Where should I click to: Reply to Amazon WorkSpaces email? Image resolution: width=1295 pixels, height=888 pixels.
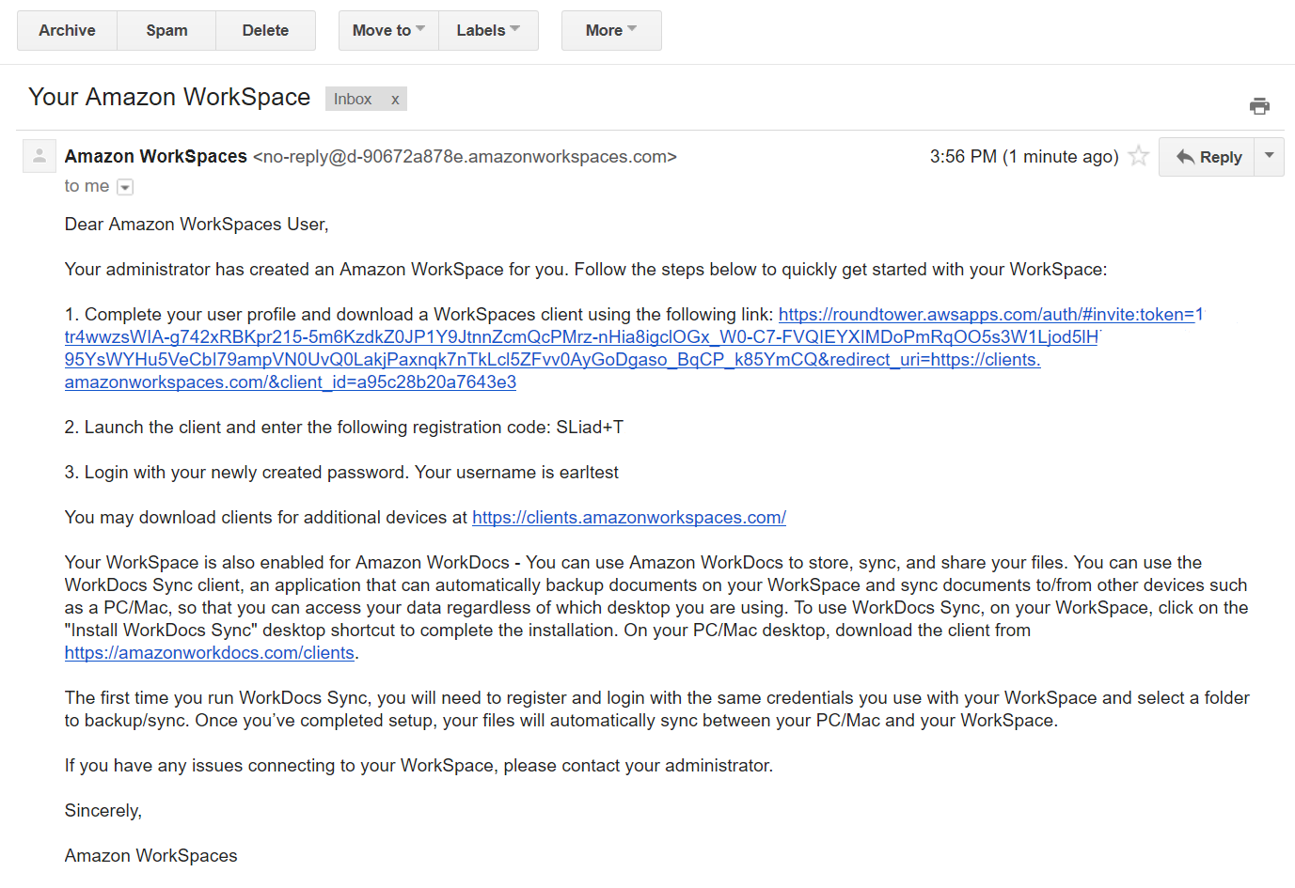(x=1208, y=157)
